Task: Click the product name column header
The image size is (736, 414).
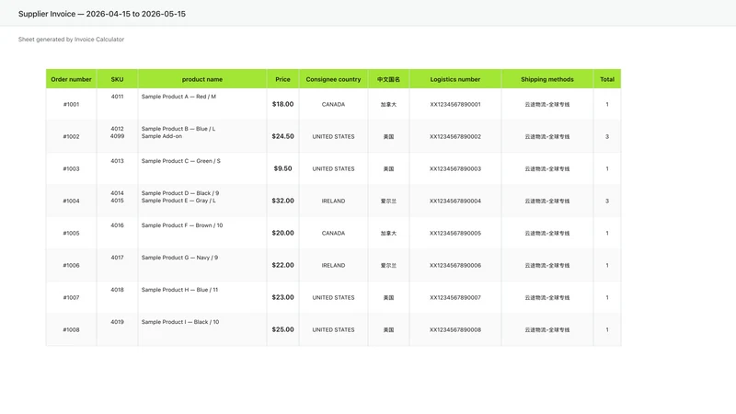Action: point(202,79)
